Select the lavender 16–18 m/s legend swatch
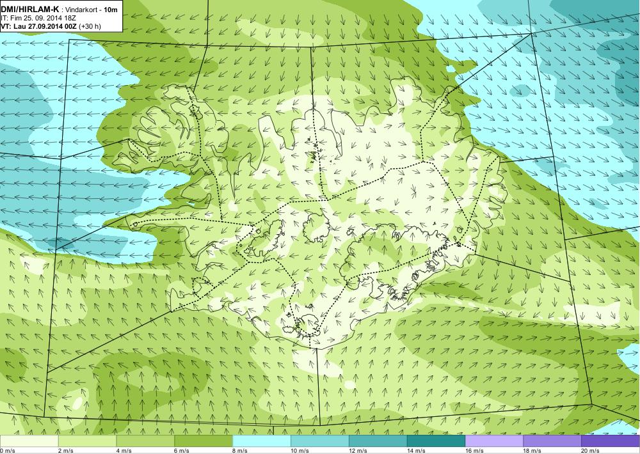Screen dimensions: 640x454 pos(494,441)
